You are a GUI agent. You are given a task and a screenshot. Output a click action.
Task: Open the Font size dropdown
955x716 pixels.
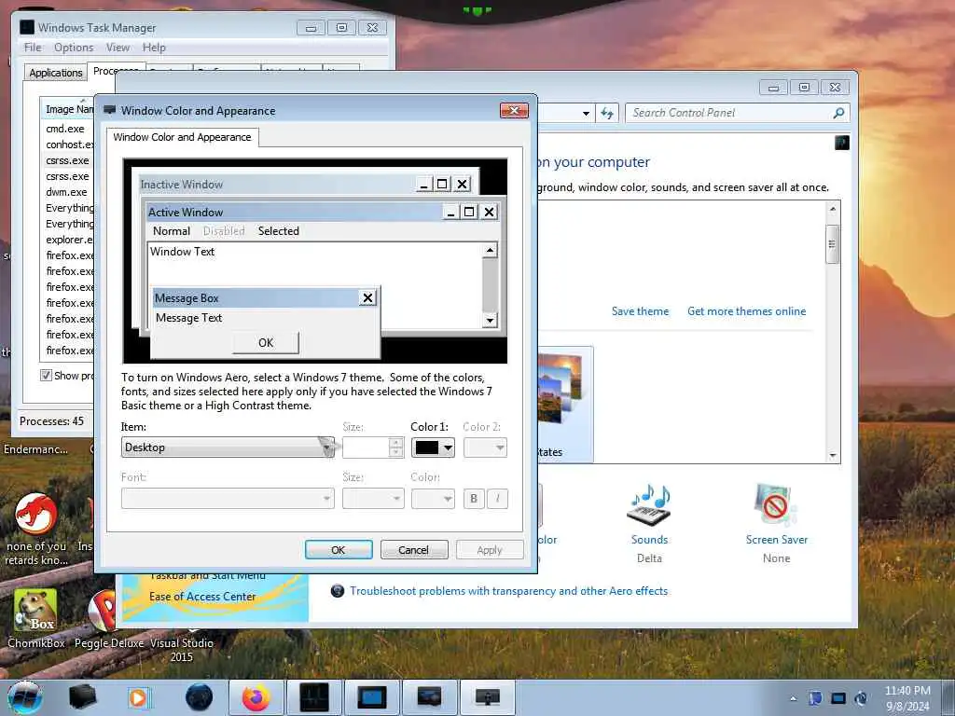tap(373, 499)
